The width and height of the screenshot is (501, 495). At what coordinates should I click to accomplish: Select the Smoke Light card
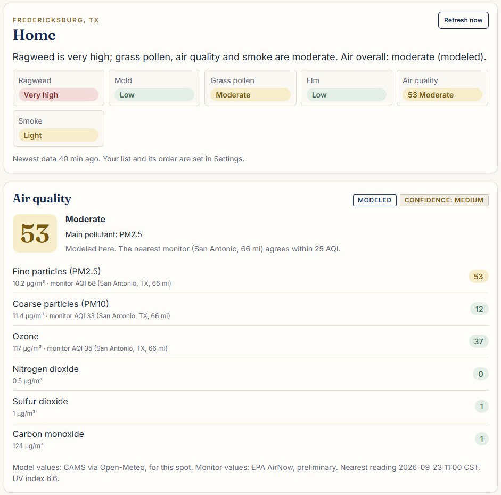click(x=59, y=128)
